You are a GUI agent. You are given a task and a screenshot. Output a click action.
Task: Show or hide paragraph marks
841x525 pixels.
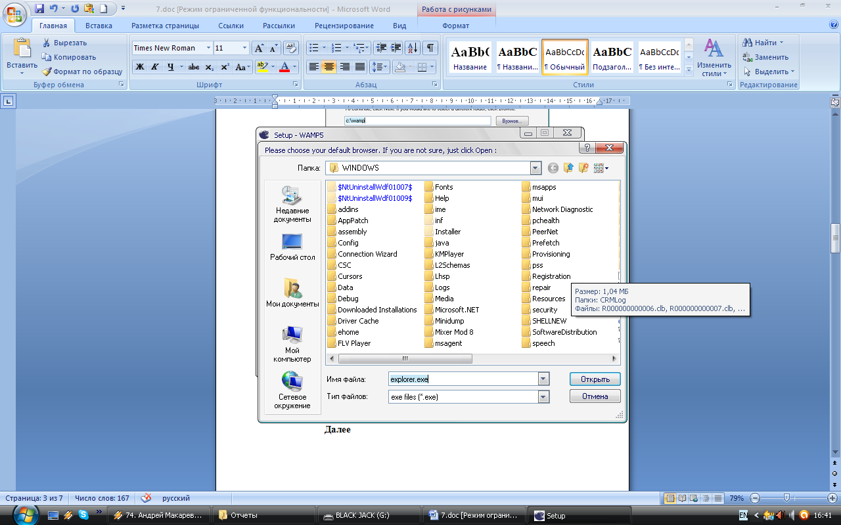pos(430,48)
